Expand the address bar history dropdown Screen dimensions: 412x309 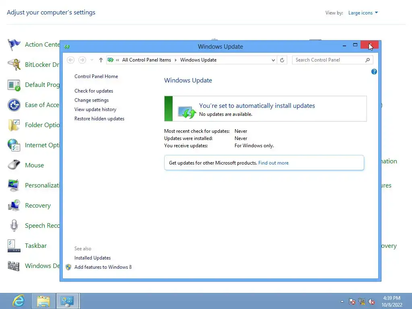(273, 60)
